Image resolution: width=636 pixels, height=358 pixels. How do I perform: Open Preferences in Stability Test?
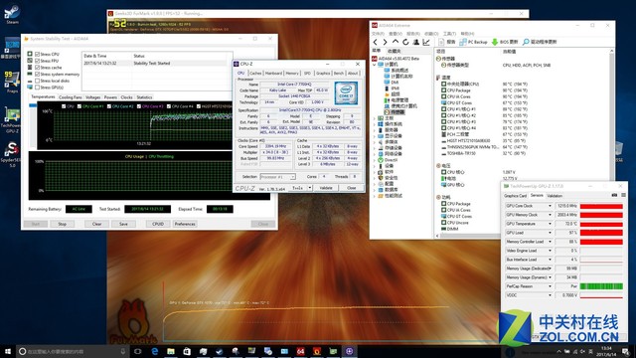185,224
